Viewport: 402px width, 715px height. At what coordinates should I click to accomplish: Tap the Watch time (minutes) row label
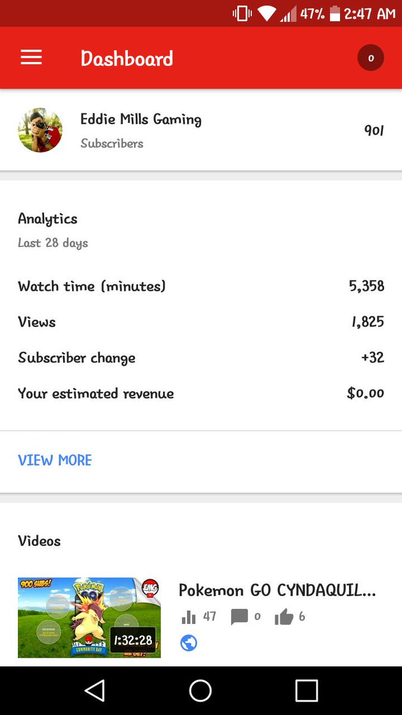(92, 286)
